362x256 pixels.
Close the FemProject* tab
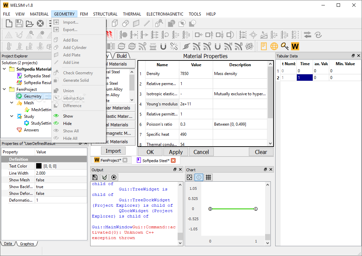[125, 160]
